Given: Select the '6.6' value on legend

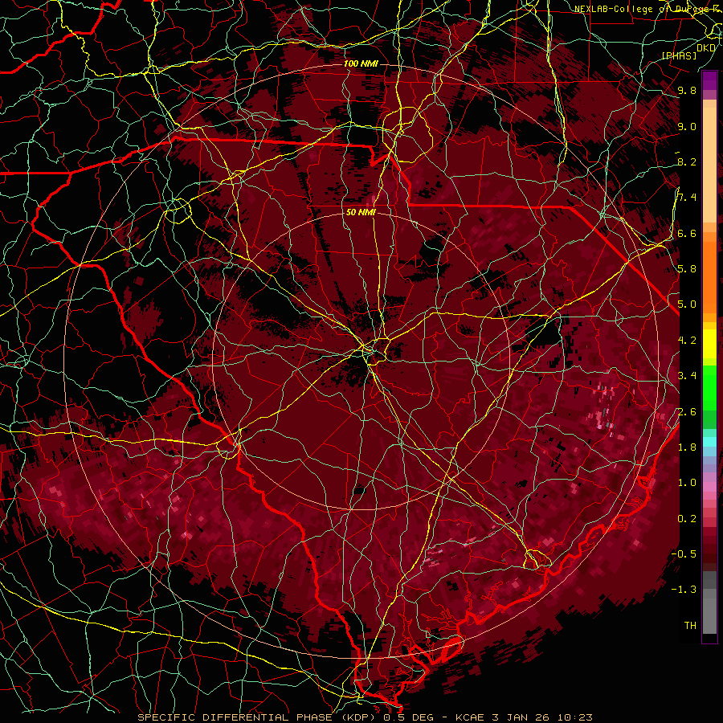Looking at the screenshot, I should (687, 233).
